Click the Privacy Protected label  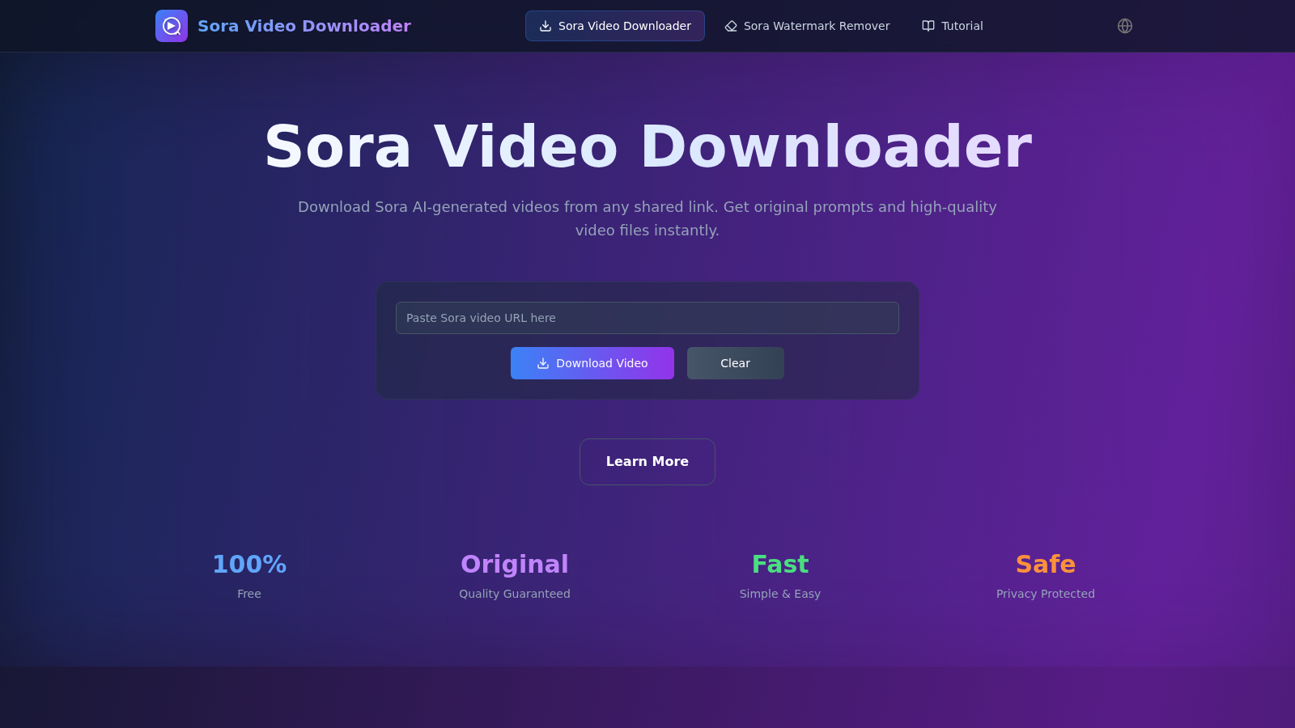(x=1045, y=594)
